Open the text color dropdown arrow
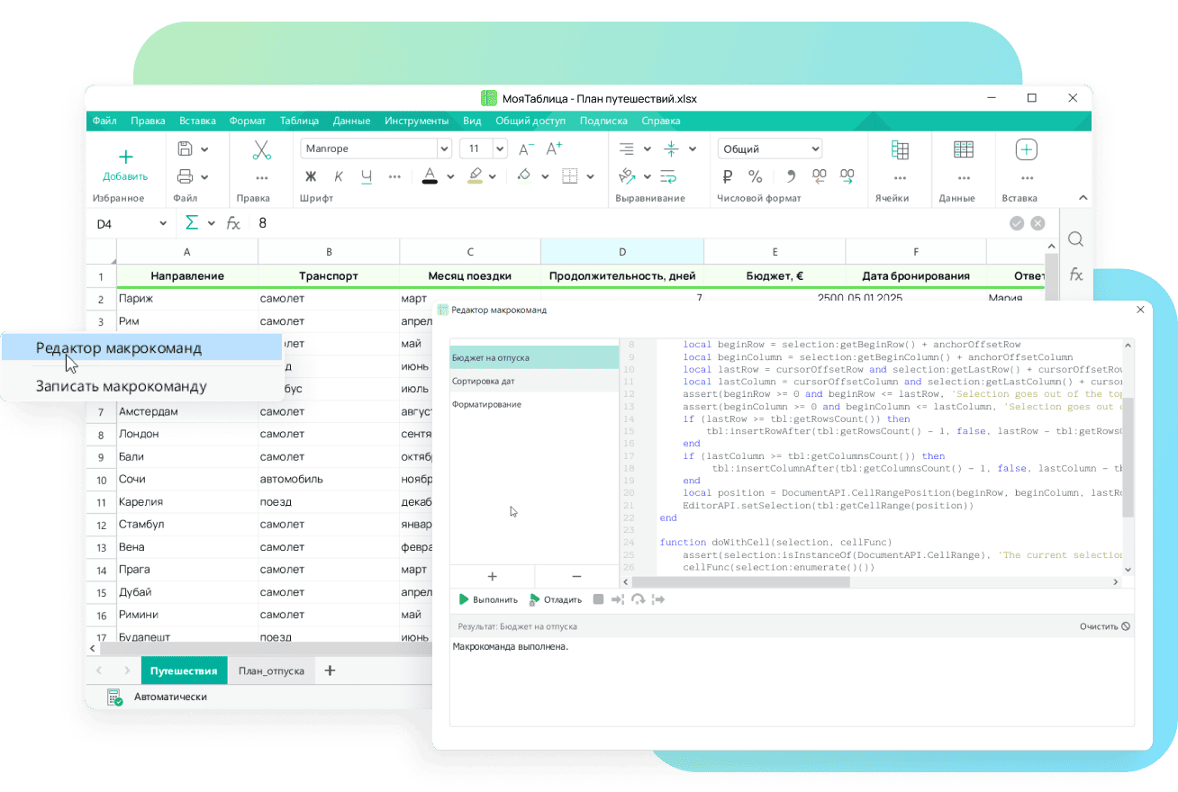Image resolution: width=1178 pixels, height=792 pixels. coord(450,177)
